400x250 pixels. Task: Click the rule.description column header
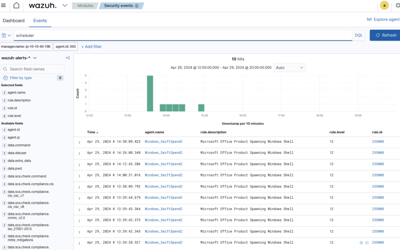(x=213, y=132)
